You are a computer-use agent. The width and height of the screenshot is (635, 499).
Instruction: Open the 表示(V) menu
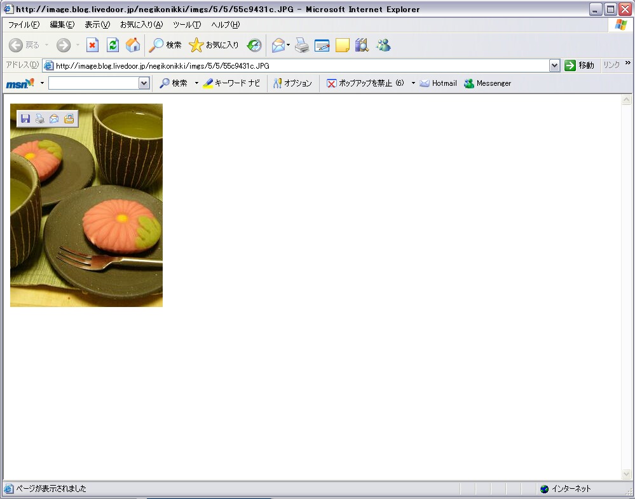[97, 25]
